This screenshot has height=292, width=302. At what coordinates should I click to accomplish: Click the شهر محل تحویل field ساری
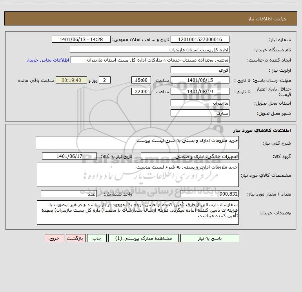(x=200, y=113)
